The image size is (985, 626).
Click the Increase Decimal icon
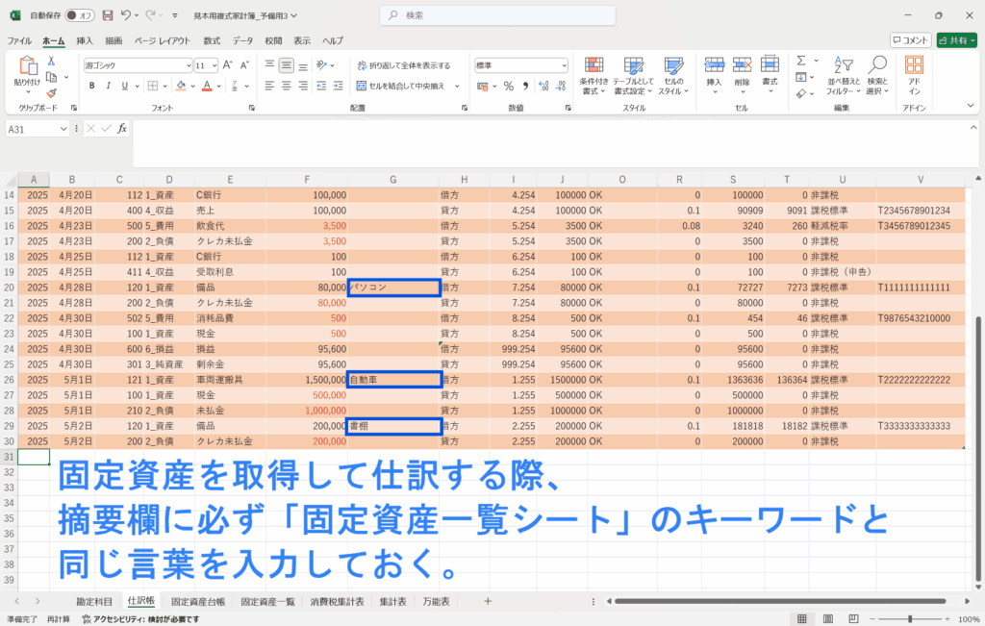coord(543,86)
